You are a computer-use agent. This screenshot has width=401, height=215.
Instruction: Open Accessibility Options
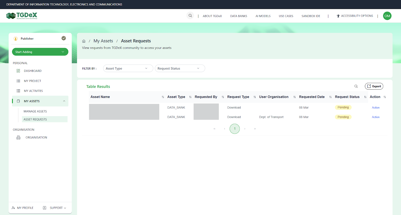point(355,16)
